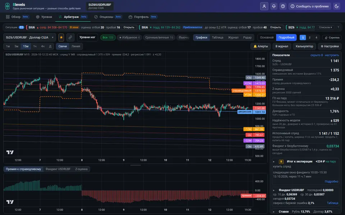Select the 4-chart layout option
The width and height of the screenshot is (345, 215).
316,38
